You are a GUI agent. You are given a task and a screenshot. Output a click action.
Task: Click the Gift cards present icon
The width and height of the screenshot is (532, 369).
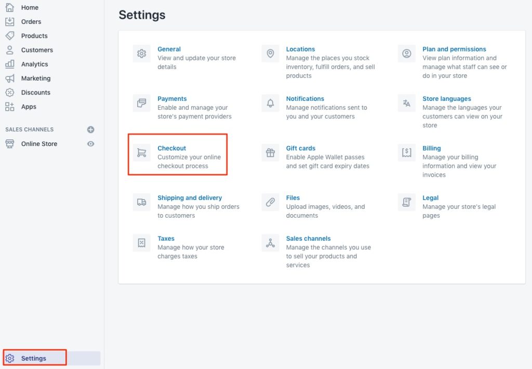270,153
